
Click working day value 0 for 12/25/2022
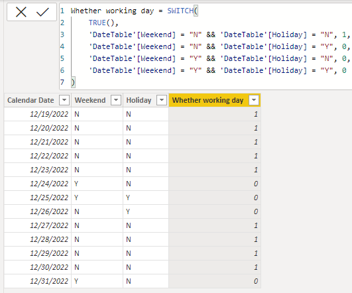click(215, 198)
